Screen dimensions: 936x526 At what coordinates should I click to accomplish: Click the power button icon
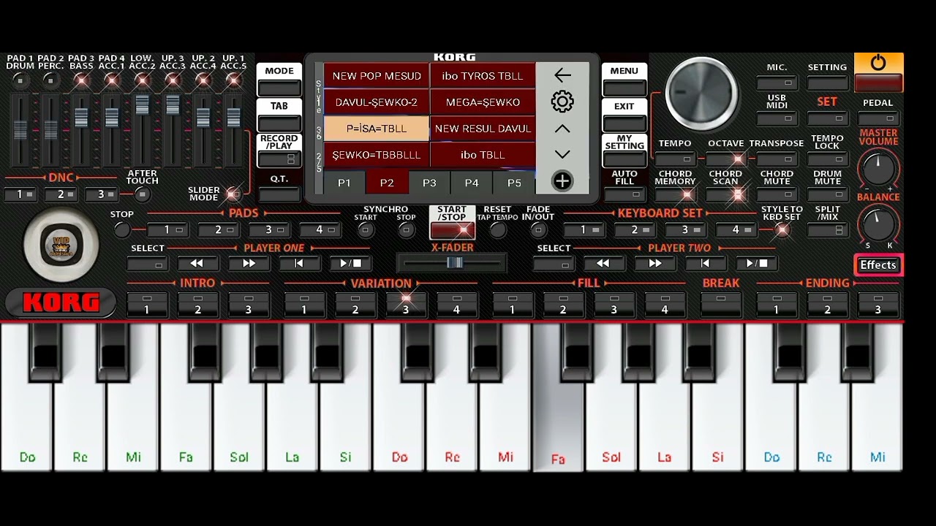[x=878, y=63]
